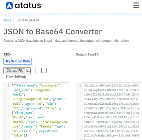Click the file name text beside Choose File
The image size is (142, 140).
(28, 71)
